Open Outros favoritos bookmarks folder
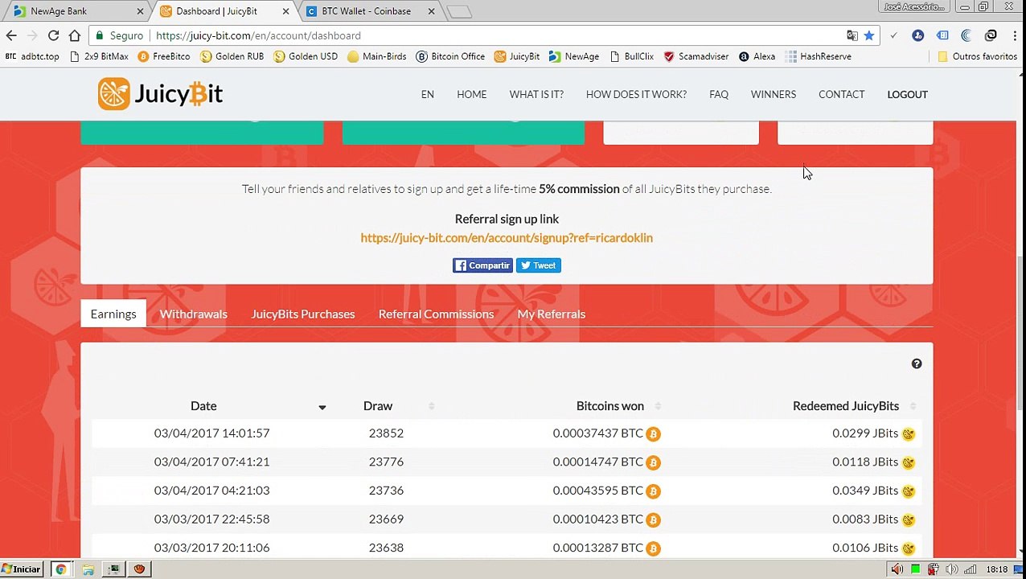Screen dimensions: 1026x579 click(x=977, y=56)
